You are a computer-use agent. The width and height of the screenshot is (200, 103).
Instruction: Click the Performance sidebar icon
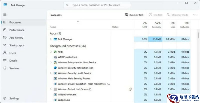pyautogui.click(x=5, y=30)
